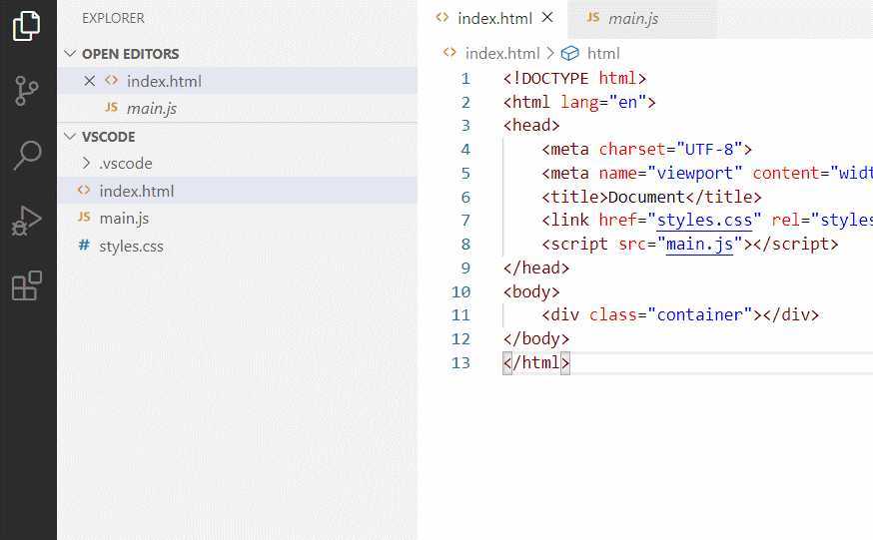Click the html symbol cube icon in breadcrumb
873x540 pixels.
569,53
